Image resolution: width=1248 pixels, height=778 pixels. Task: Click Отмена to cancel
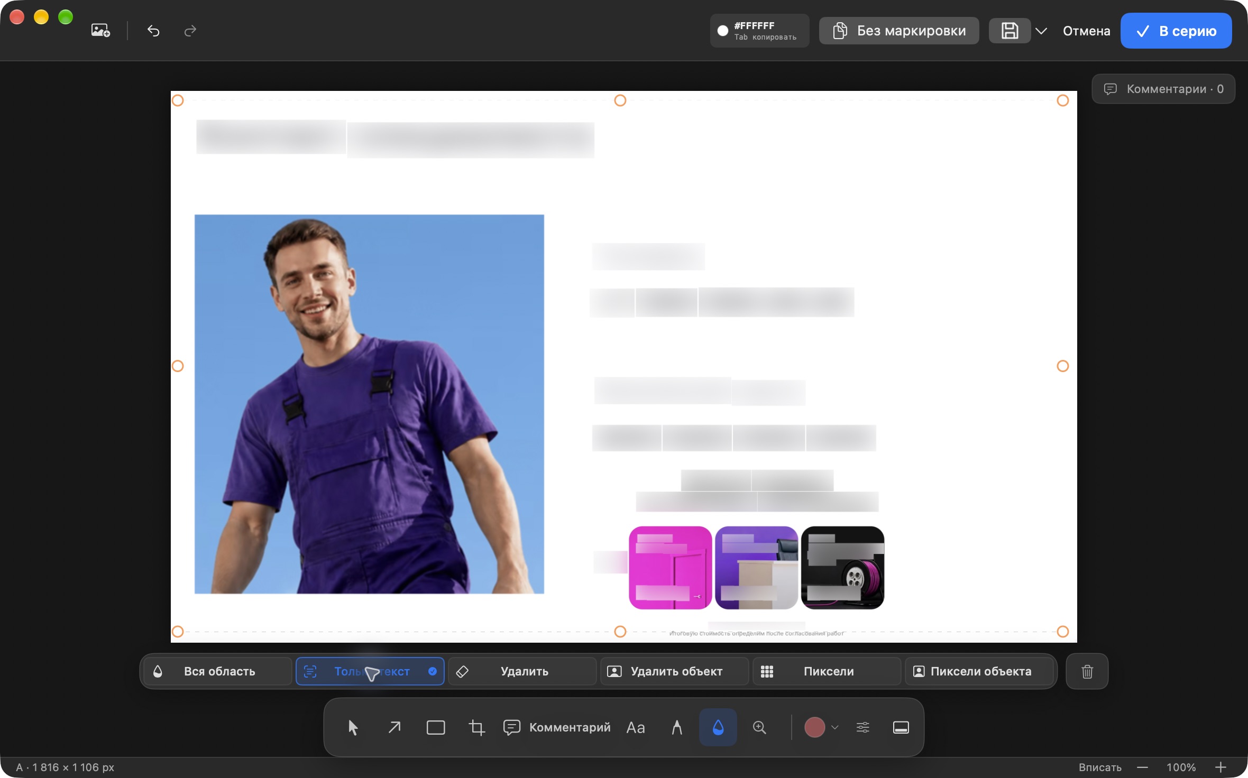coord(1086,31)
